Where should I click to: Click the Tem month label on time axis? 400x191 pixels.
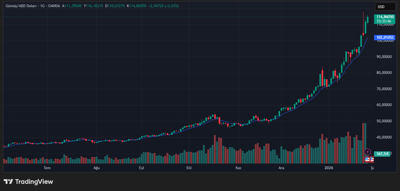click(x=47, y=168)
